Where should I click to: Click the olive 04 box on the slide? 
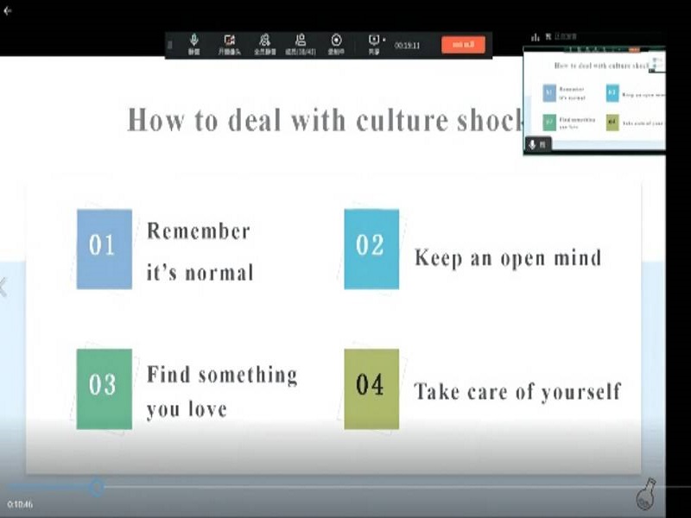click(x=371, y=388)
